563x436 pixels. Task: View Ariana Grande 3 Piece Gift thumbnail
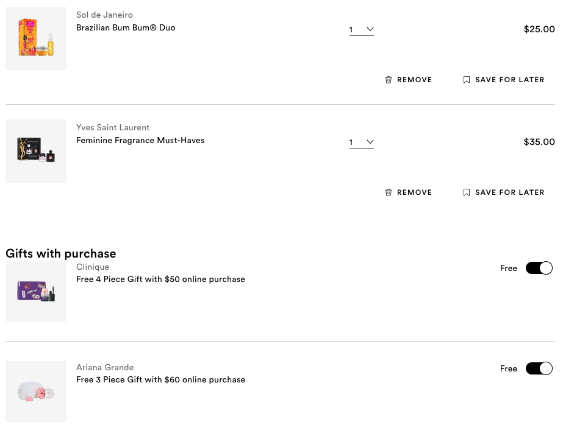click(x=36, y=392)
